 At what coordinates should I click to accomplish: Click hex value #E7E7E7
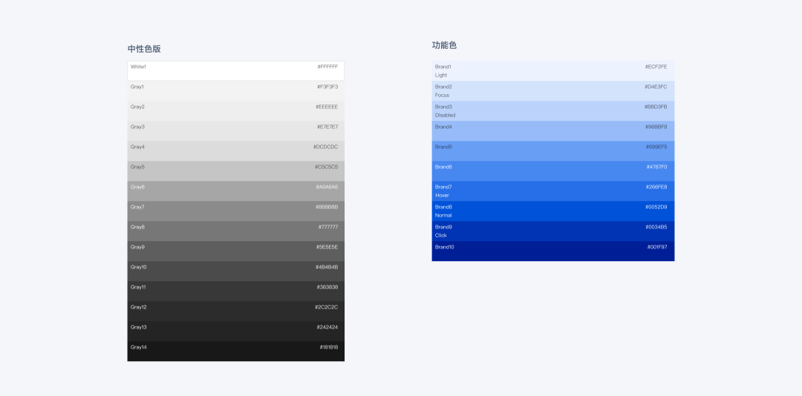tap(327, 127)
